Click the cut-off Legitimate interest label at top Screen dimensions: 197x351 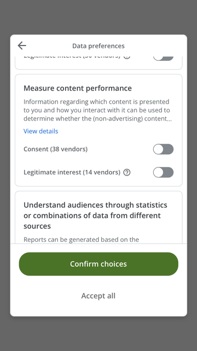[x=72, y=58]
